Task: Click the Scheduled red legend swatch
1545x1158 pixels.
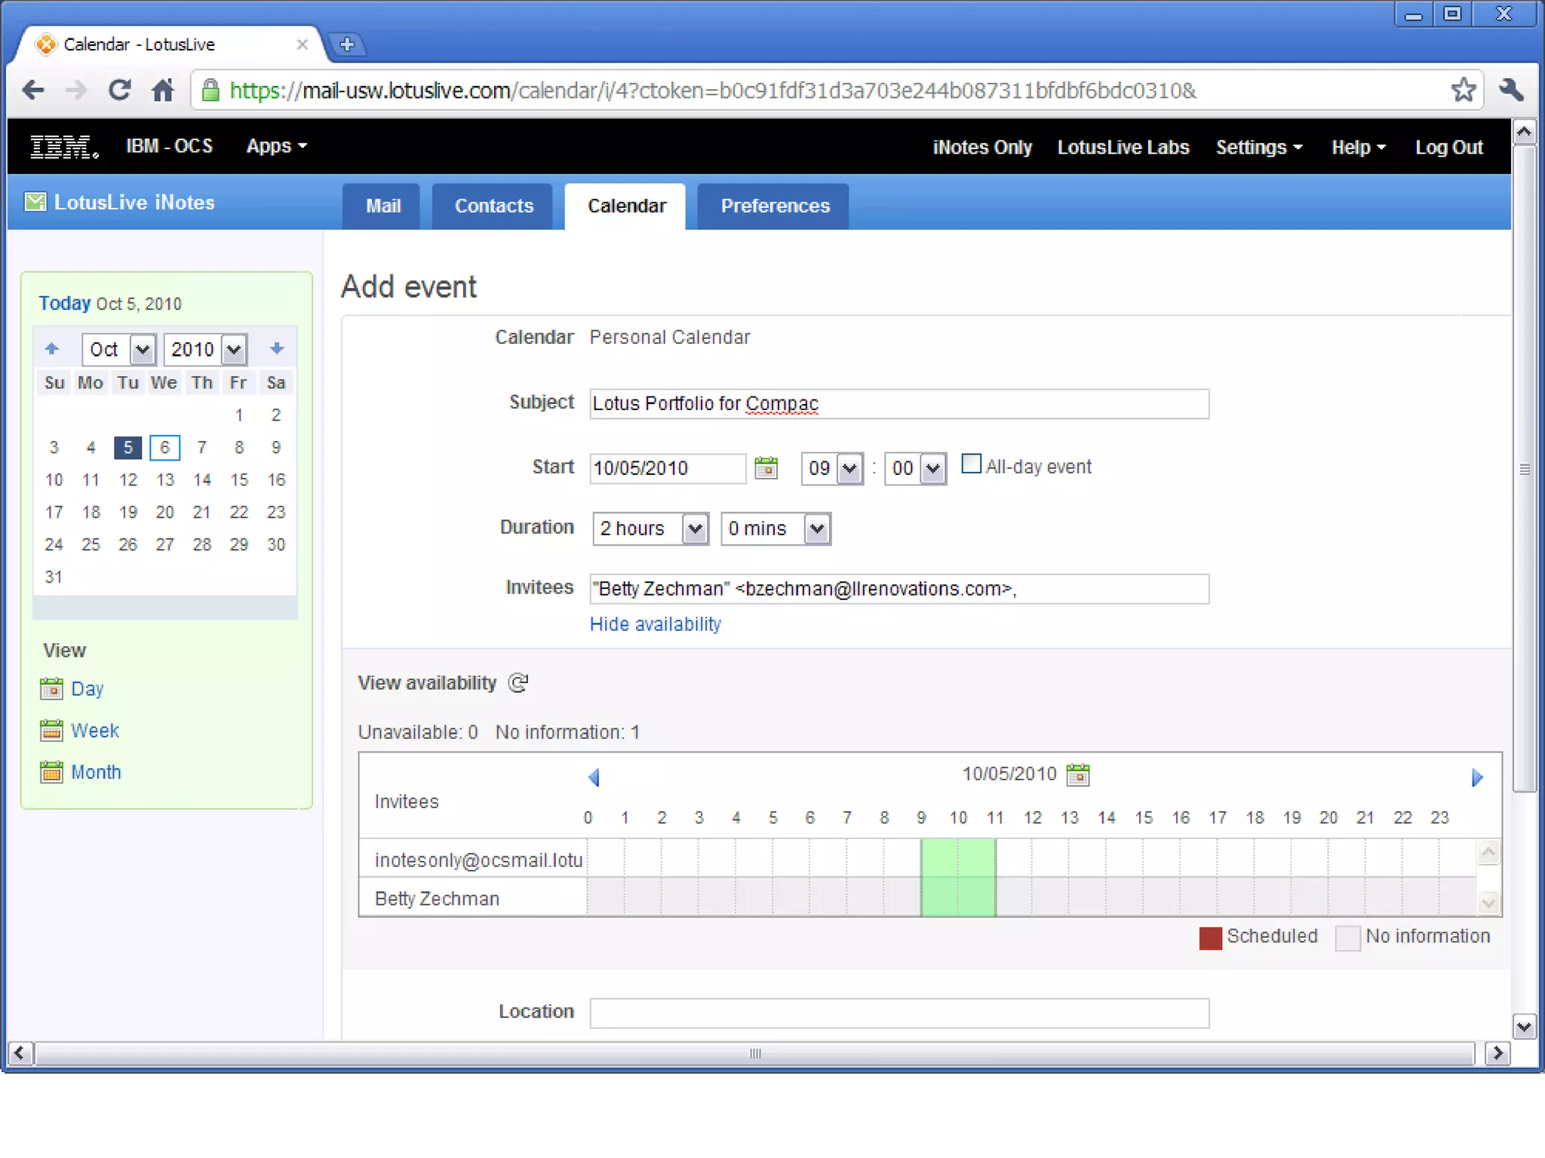Action: click(1210, 938)
